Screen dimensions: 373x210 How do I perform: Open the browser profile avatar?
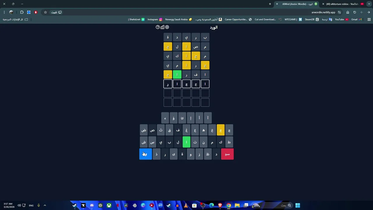11,12
